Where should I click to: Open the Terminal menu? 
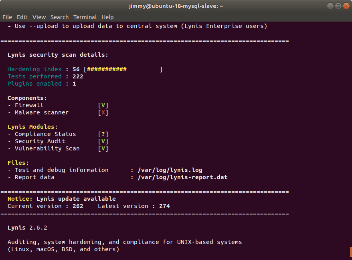click(85, 17)
